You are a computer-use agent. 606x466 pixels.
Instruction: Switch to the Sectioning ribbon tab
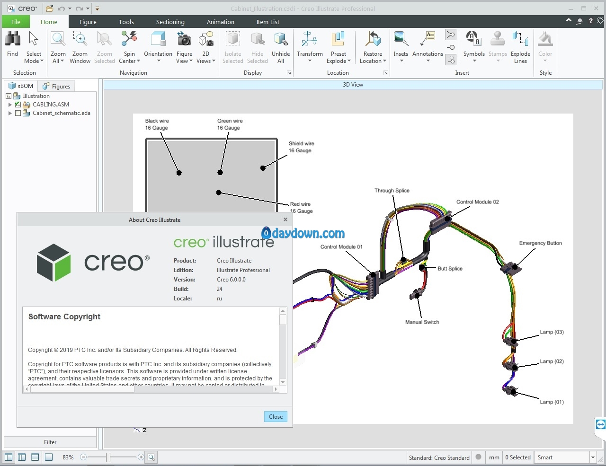coord(170,22)
